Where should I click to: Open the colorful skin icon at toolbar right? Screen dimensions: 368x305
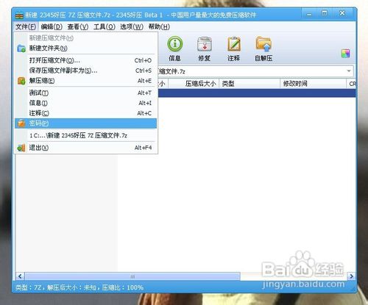[346, 54]
